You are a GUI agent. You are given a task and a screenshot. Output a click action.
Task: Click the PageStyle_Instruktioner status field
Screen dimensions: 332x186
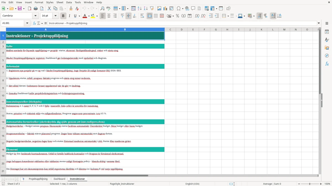coord(122,184)
